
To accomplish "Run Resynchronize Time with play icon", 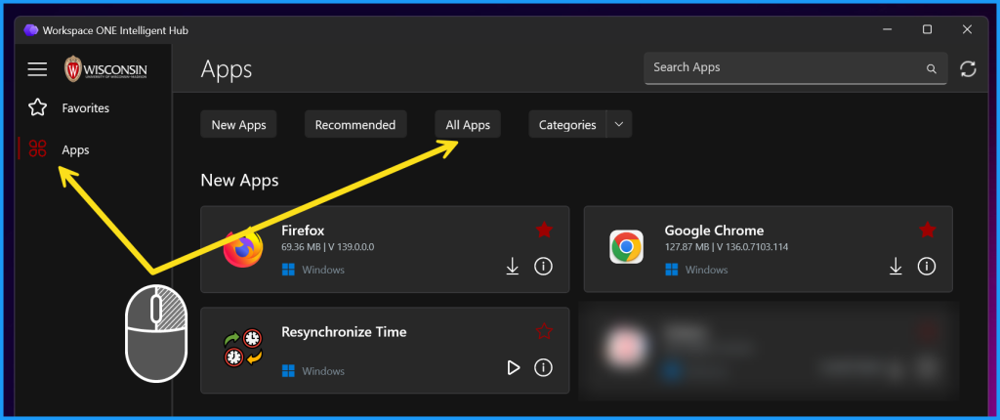I will coord(512,367).
